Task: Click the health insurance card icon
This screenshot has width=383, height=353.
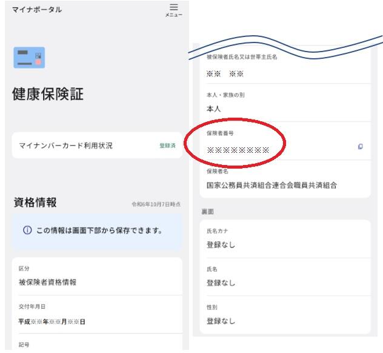Action: click(x=28, y=58)
